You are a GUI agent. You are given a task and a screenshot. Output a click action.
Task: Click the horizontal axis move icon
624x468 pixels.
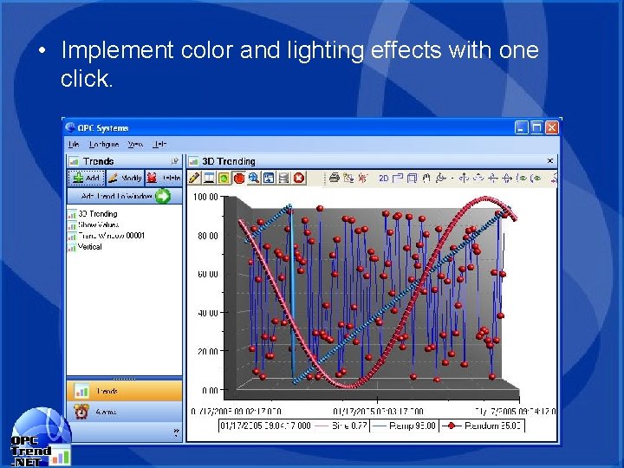click(x=492, y=178)
